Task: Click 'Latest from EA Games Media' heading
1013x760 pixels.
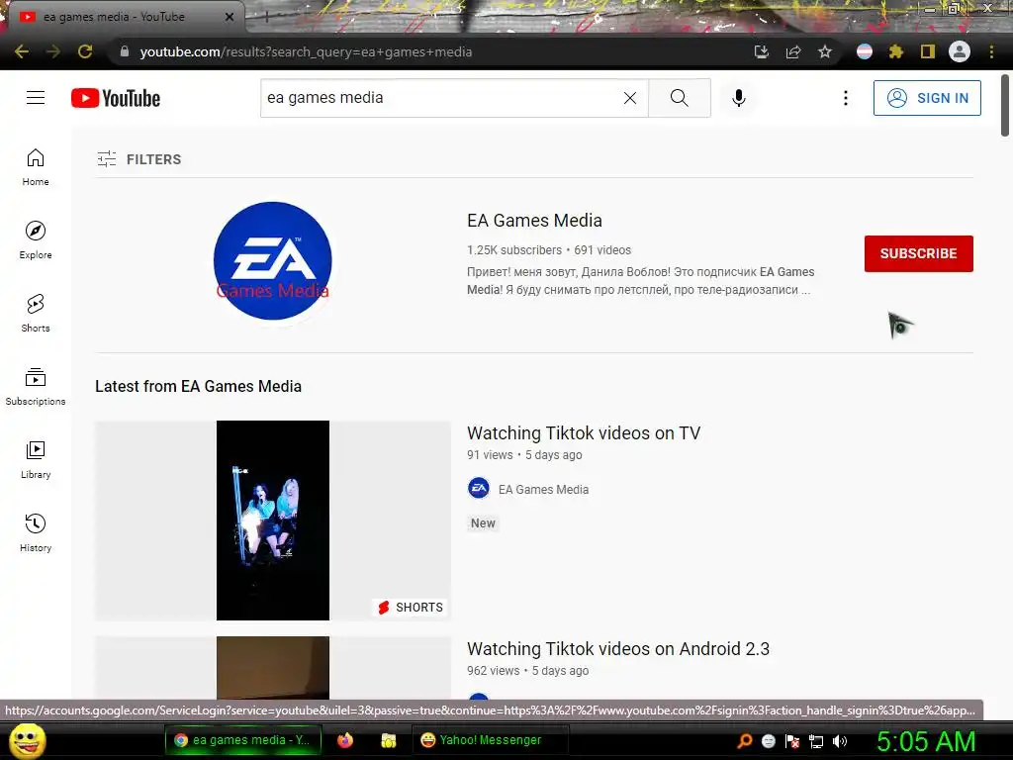Action: click(198, 387)
